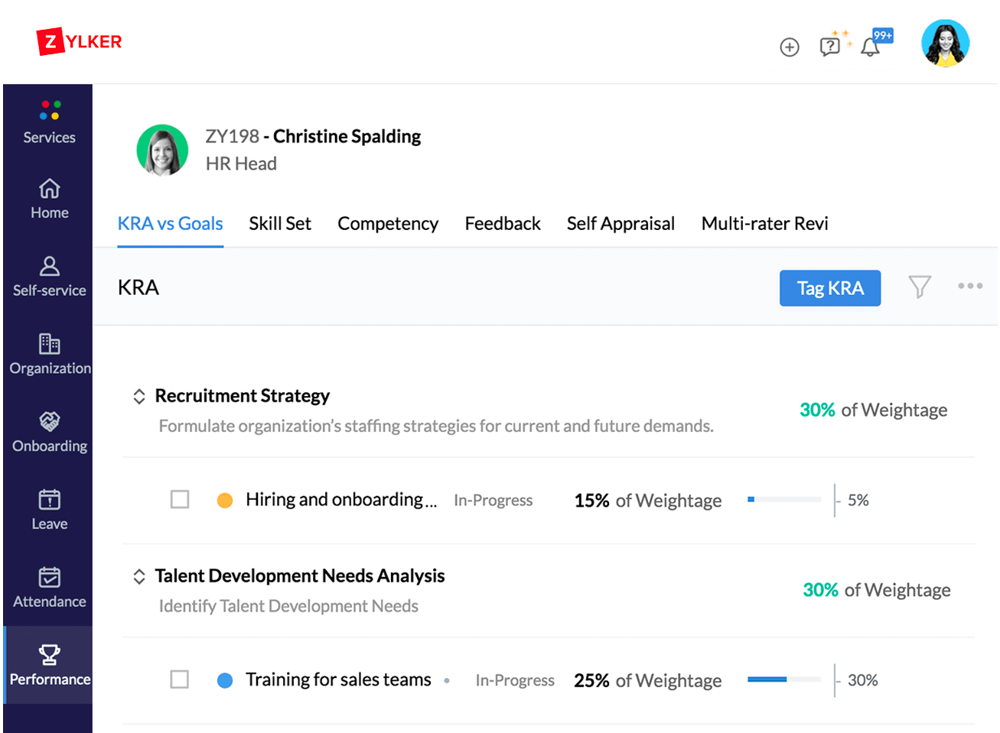Click the blue status dot for Training goal
1000x733 pixels.
click(x=225, y=680)
